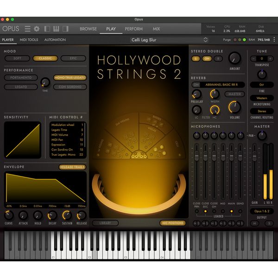Load the Close Sec mic indicator
The height and width of the screenshot is (278, 278).
tap(205, 211)
